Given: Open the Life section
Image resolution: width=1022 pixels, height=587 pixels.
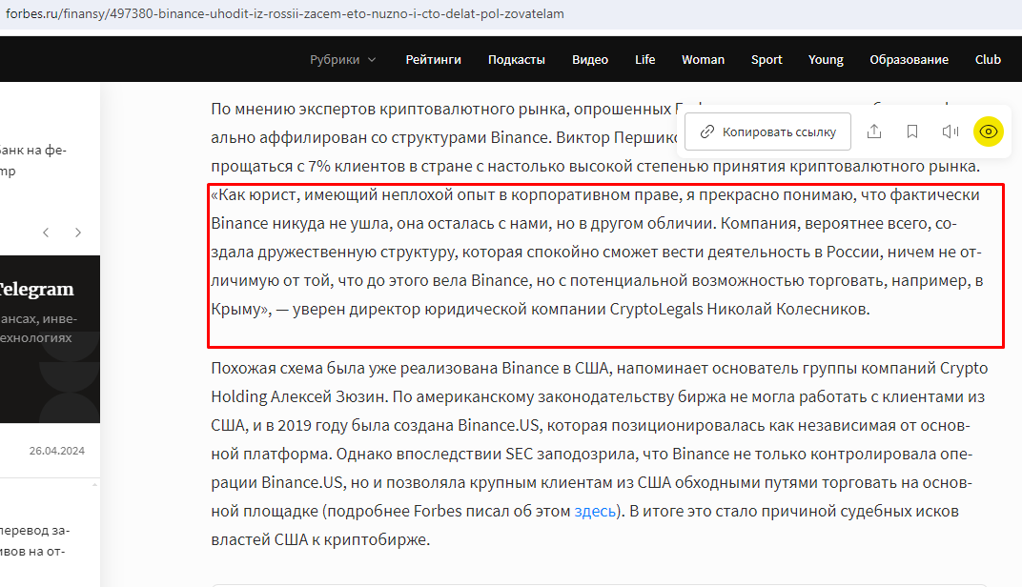Looking at the screenshot, I should [644, 59].
